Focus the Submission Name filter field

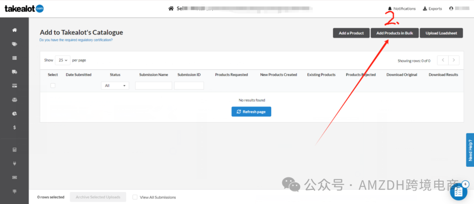154,85
